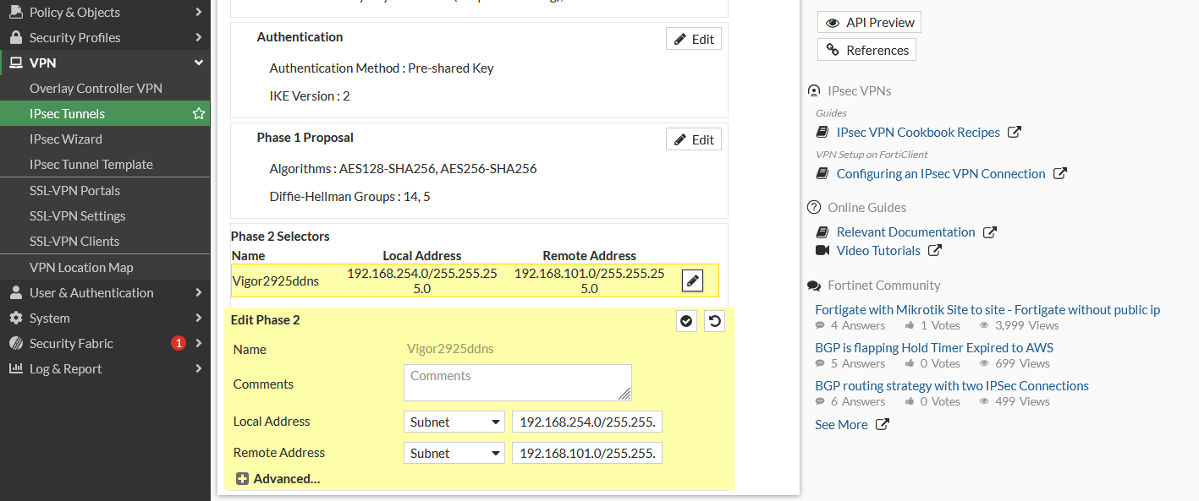
Task: Open the Remote Address type dropdown
Action: [x=454, y=454]
